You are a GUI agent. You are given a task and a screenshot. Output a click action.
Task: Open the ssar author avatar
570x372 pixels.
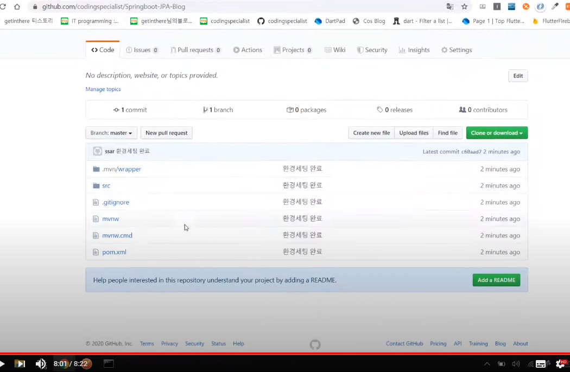coord(97,151)
